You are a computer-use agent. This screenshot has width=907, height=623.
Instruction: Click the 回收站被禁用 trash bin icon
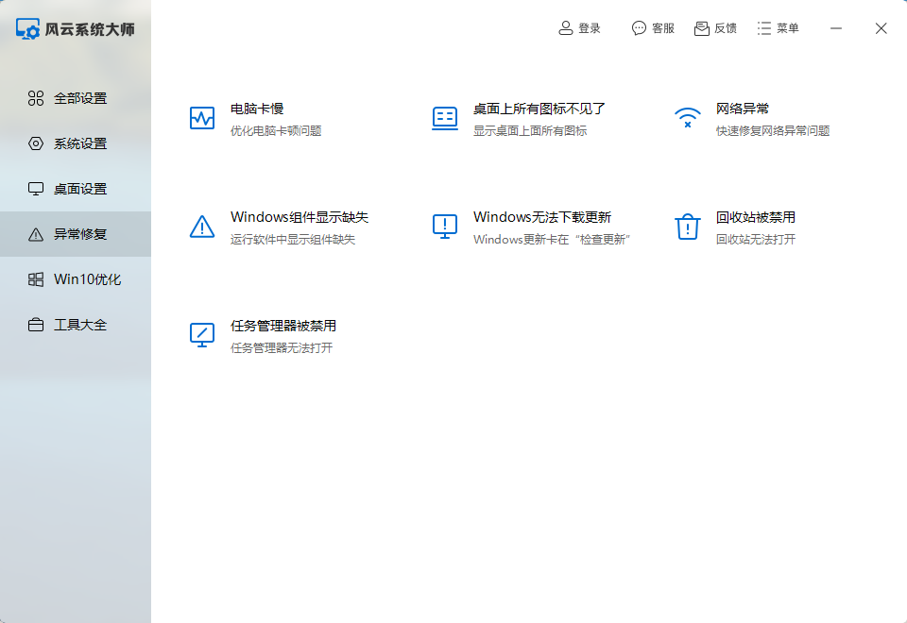[x=687, y=227]
